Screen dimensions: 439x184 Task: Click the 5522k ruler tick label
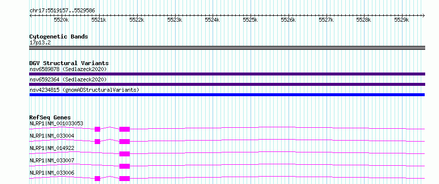pyautogui.click(x=137, y=20)
